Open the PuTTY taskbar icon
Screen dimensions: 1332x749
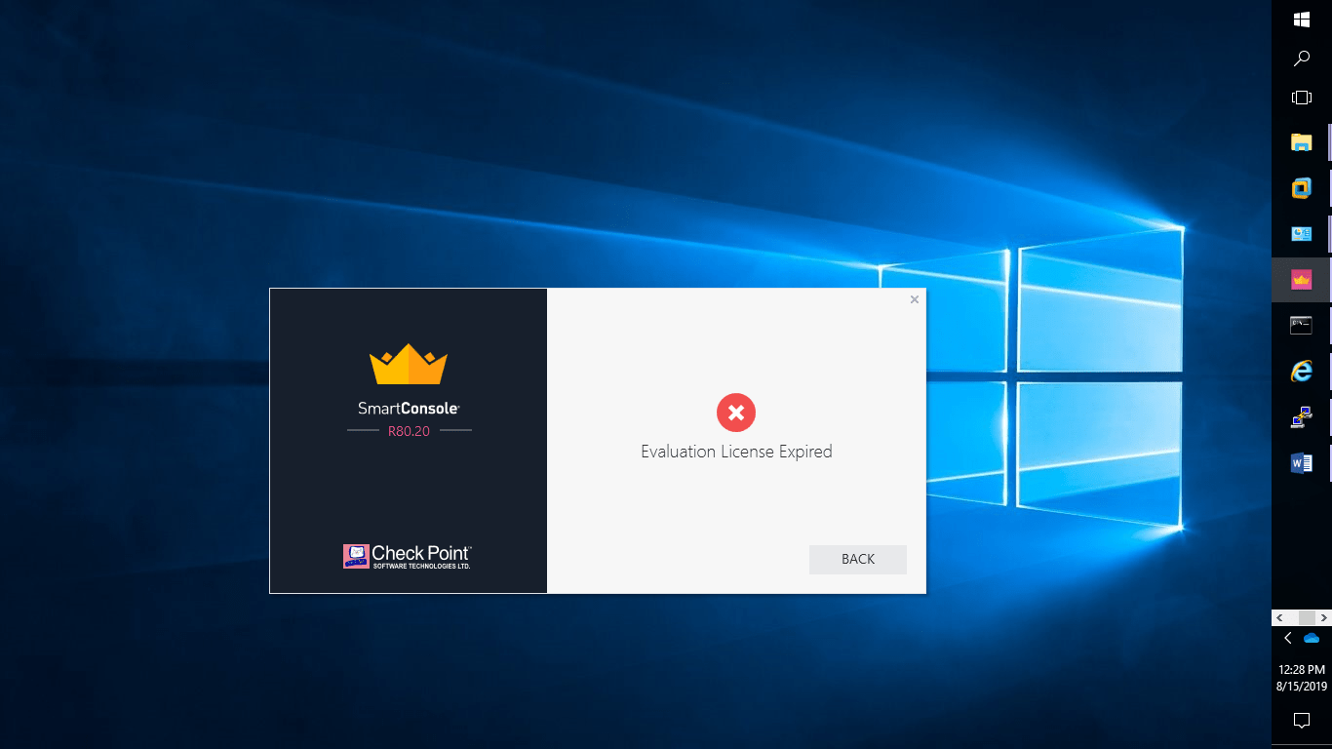(x=1301, y=417)
